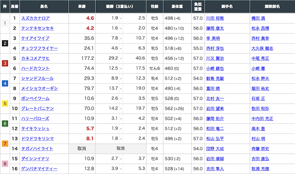Screen dimensions: 295x174
Task: Open horse link ケイアイワイプ
Action: click(x=35, y=38)
